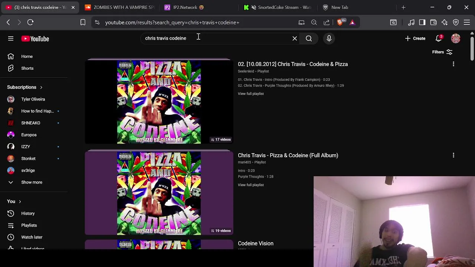Open Brave Wallet icon
475x267 pixels.
433,23
